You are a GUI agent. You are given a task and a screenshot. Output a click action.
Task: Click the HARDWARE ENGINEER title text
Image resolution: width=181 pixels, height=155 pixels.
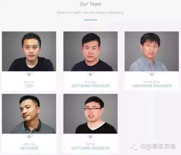[x=152, y=86]
